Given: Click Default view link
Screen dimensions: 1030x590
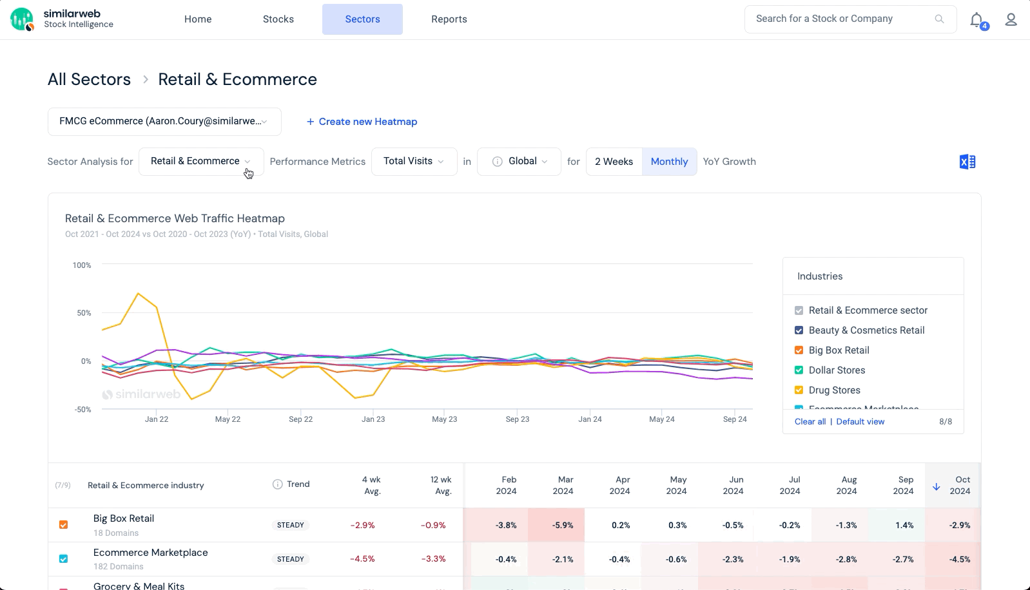Looking at the screenshot, I should coord(860,422).
